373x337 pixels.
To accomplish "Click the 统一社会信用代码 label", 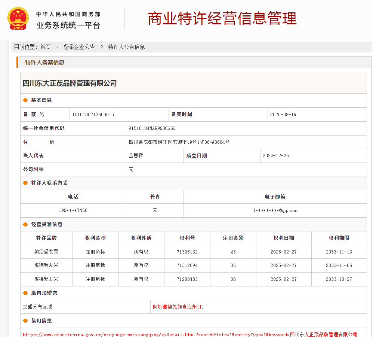I will point(44,128).
